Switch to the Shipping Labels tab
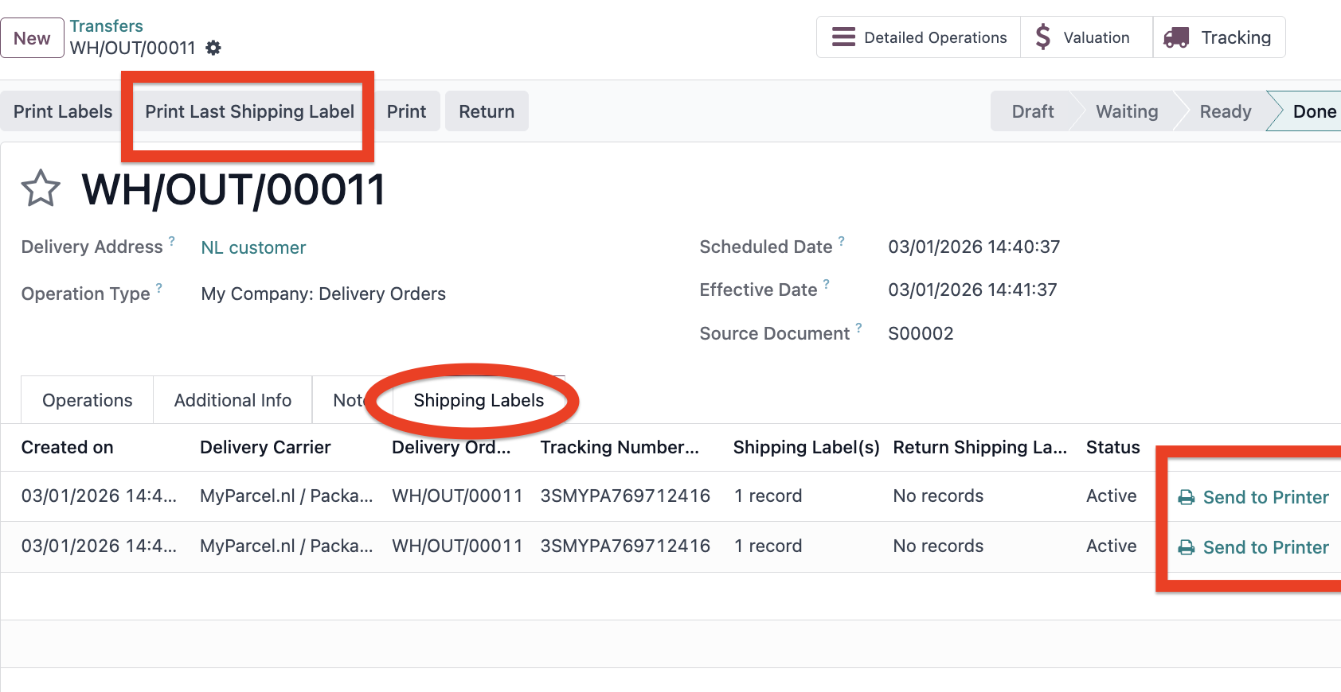 [x=479, y=400]
